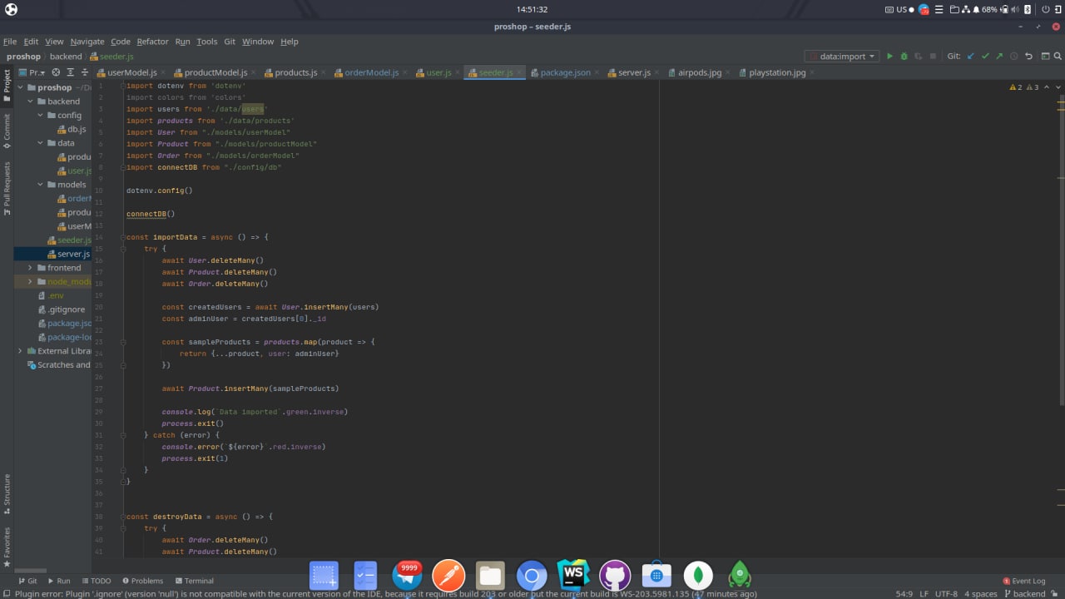This screenshot has width=1065, height=599.
Task: Open the data:import run configuration dropdown
Action: (x=842, y=57)
